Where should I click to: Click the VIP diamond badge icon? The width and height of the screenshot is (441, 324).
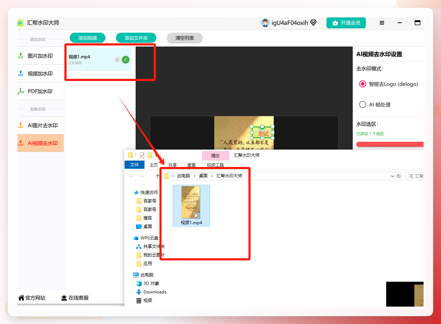(314, 23)
